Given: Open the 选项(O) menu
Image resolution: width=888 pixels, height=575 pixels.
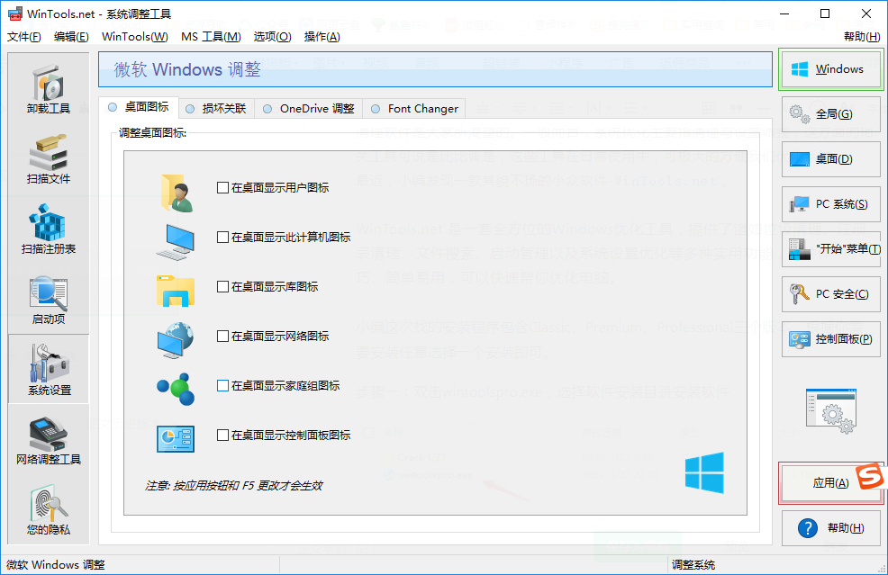Looking at the screenshot, I should coord(272,37).
